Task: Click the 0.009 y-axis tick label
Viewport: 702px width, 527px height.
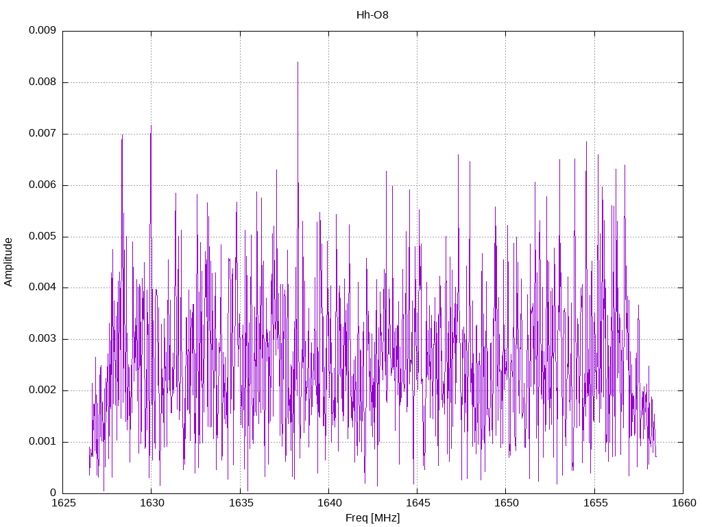Action: point(42,30)
